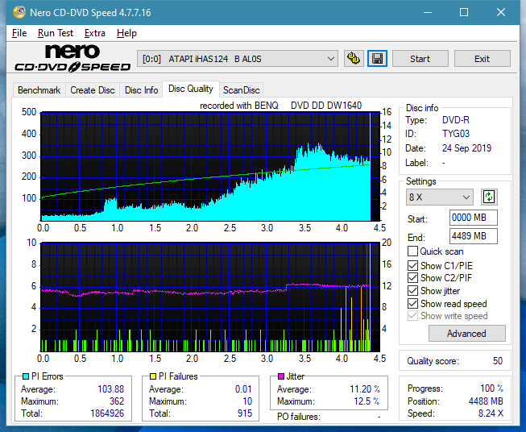The height and width of the screenshot is (432, 526).
Task: Switch to the Disc Info tab
Action: pos(141,90)
